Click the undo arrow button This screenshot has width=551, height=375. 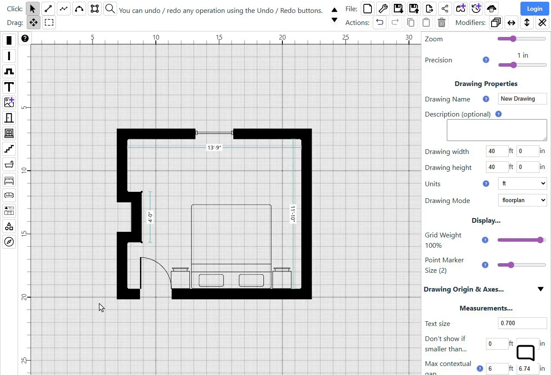[x=380, y=22]
